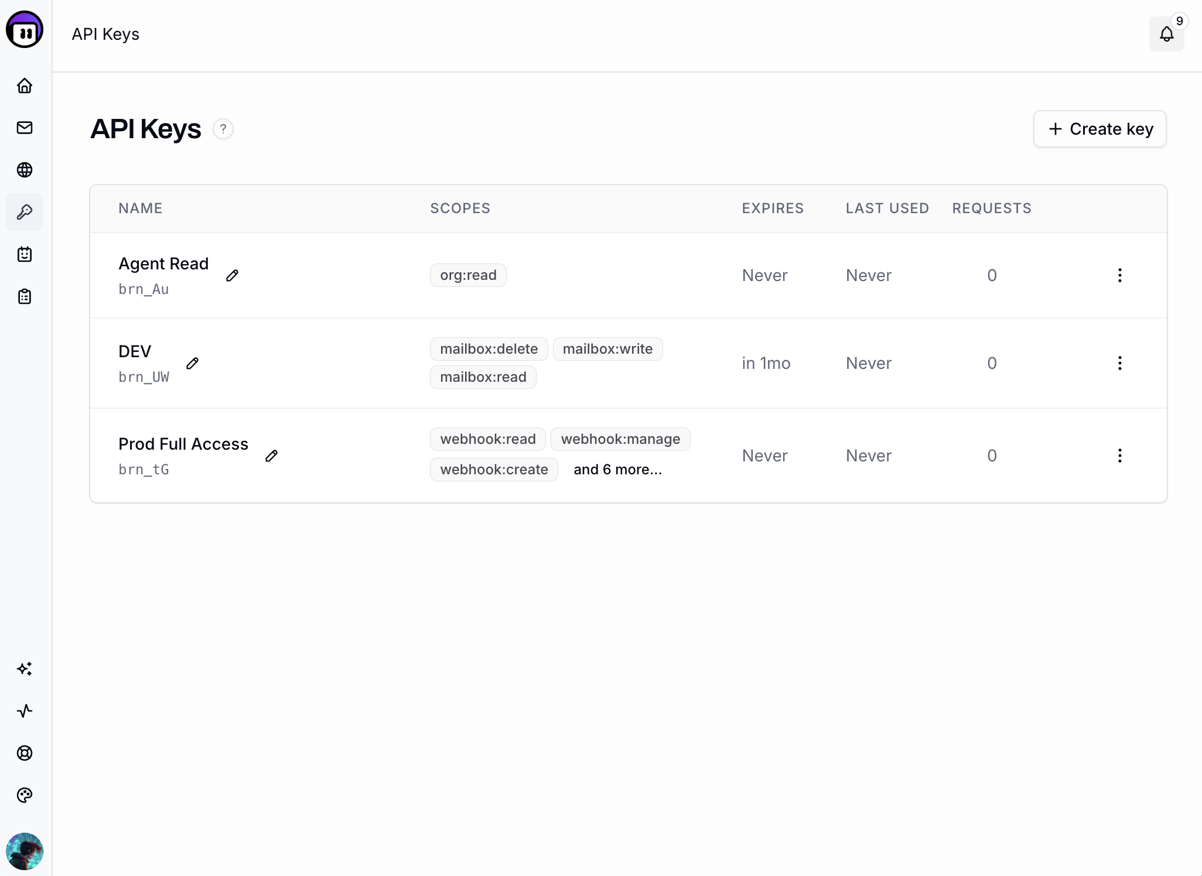1202x876 pixels.
Task: Click the 'in 1mo' expiry value
Action: tap(766, 363)
